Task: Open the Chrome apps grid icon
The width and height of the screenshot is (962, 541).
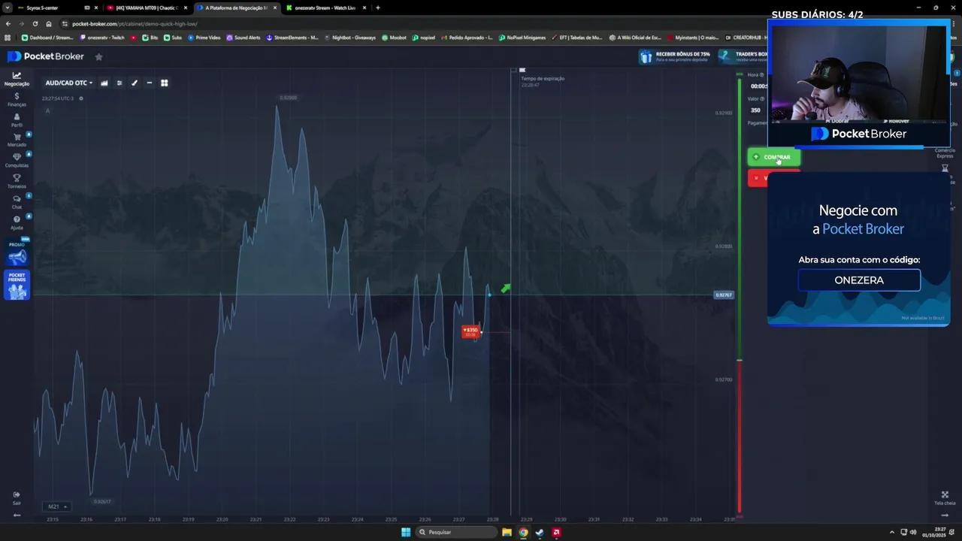Action: coord(8,38)
